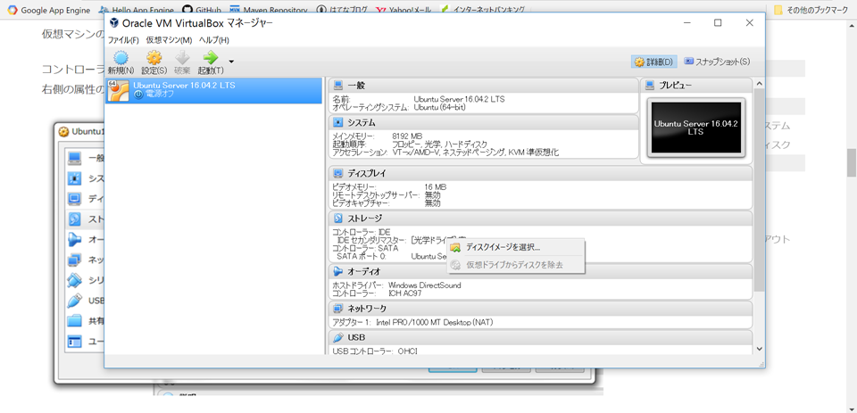Click the Display (ディスプレイ) section monitor icon
The height and width of the screenshot is (413, 857).
pos(338,174)
